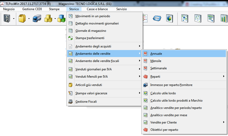Open the Gestione CEDI menu
Viewport: 228px width, 136px height.
point(32,9)
